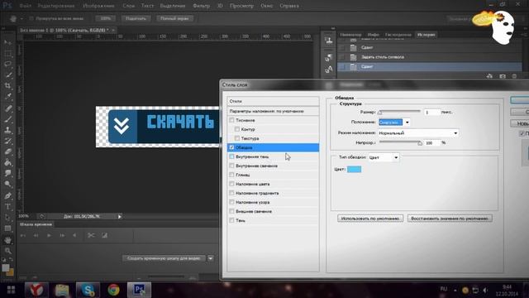529x298 pixels.
Task: Switch to the Гистограмма tab
Action: point(398,35)
